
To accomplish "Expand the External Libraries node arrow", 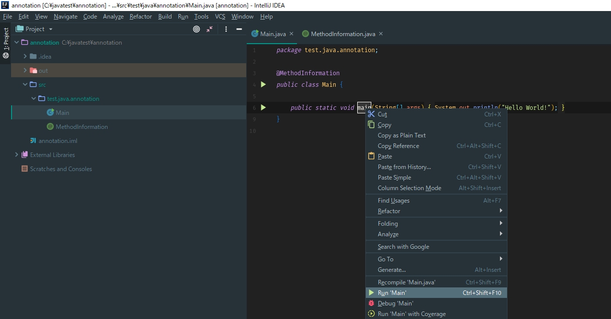I will 17,155.
